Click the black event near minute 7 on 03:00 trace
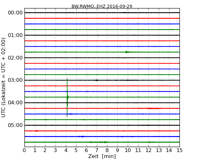The image size is (204, 163). click(x=97, y=80)
